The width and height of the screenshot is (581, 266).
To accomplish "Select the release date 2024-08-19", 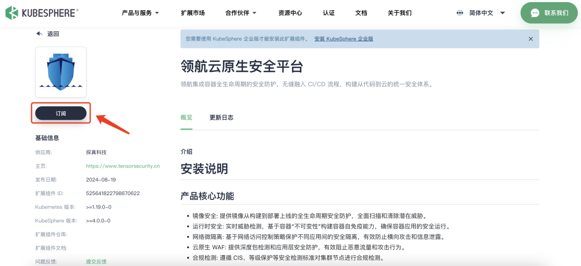I will [101, 180].
